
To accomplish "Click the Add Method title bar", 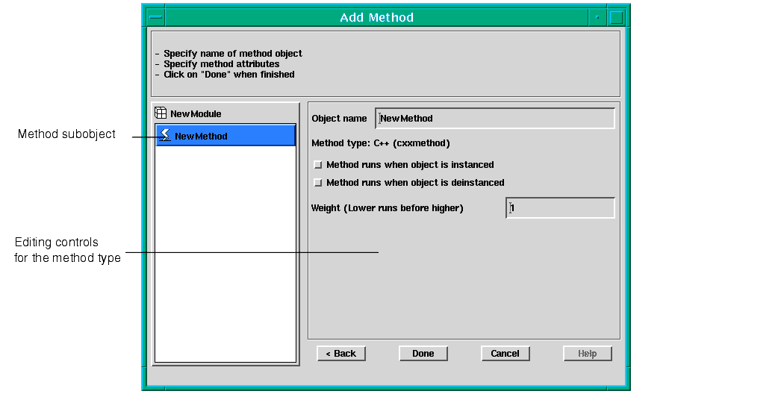I will [x=376, y=17].
